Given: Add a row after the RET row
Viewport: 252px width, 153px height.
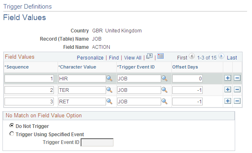Looking at the screenshot, I should [228, 101].
